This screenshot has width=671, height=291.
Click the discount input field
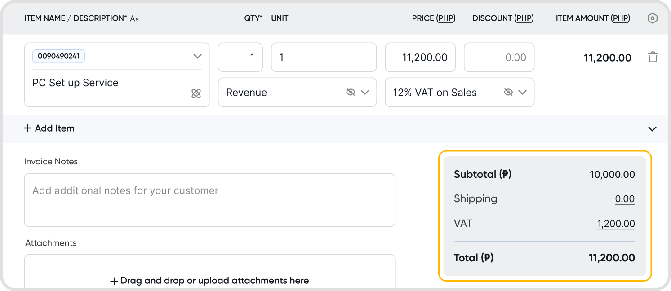[499, 57]
